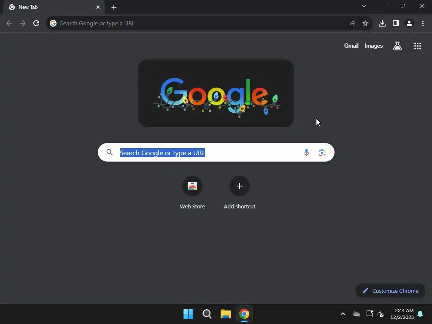Image resolution: width=432 pixels, height=324 pixels.
Task: Go forward using the forward arrow
Action: click(x=23, y=24)
